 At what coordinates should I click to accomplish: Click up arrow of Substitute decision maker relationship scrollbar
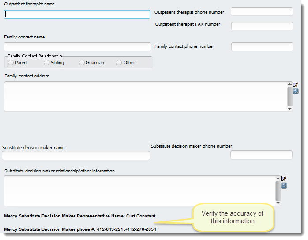point(278,179)
